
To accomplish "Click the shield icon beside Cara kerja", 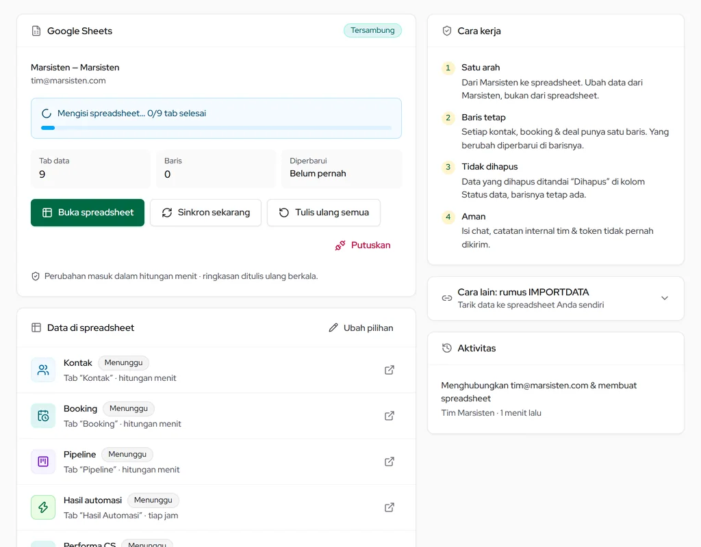I will [x=446, y=31].
